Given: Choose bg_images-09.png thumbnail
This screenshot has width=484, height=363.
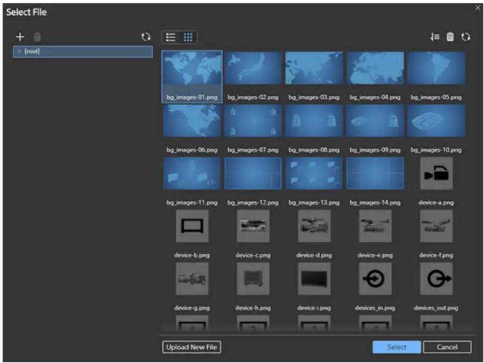Looking at the screenshot, I should point(376,120).
